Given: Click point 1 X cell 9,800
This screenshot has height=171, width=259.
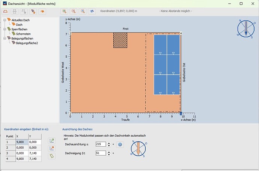Looking at the screenshot, I should (22, 142).
